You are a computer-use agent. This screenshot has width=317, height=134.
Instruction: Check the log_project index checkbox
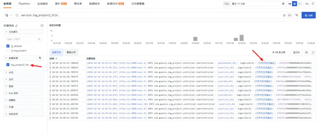click(8, 51)
